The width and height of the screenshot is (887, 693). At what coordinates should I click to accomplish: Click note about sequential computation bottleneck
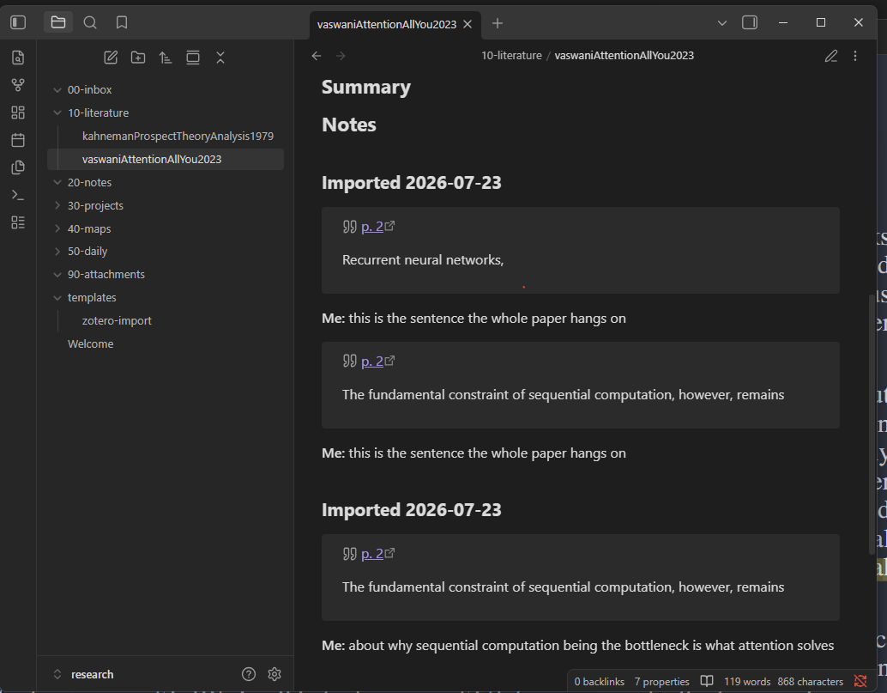click(577, 646)
